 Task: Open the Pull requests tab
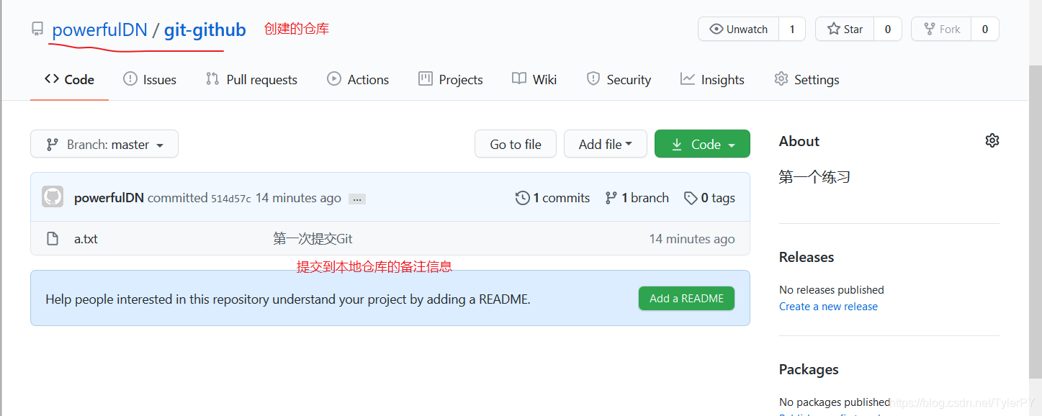(x=251, y=80)
